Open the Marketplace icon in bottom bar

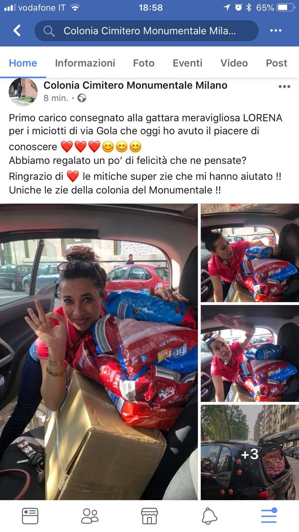tap(149, 516)
